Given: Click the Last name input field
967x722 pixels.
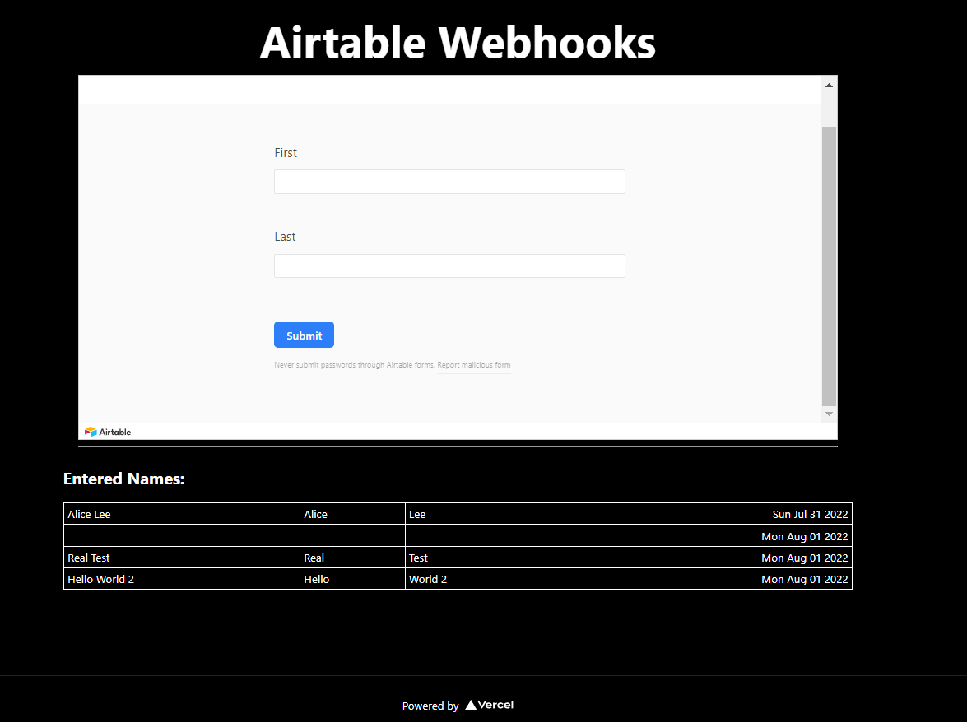Looking at the screenshot, I should [449, 266].
